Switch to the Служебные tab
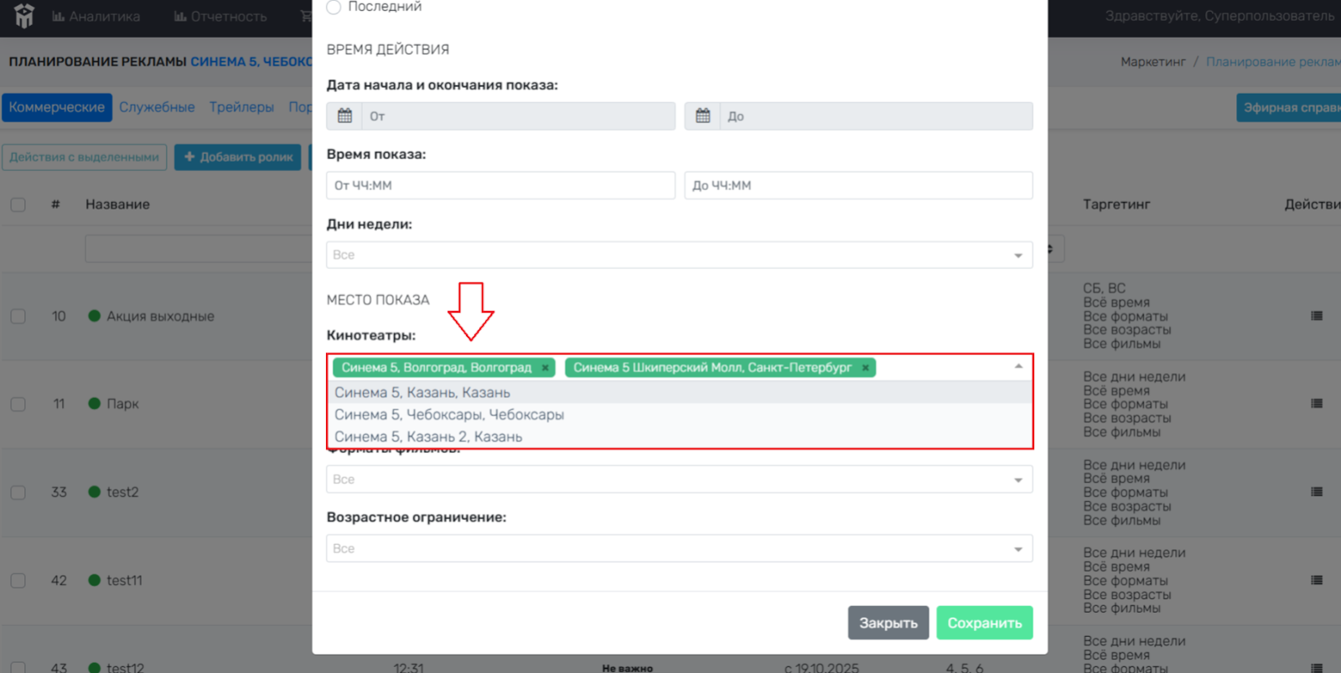 pos(157,107)
